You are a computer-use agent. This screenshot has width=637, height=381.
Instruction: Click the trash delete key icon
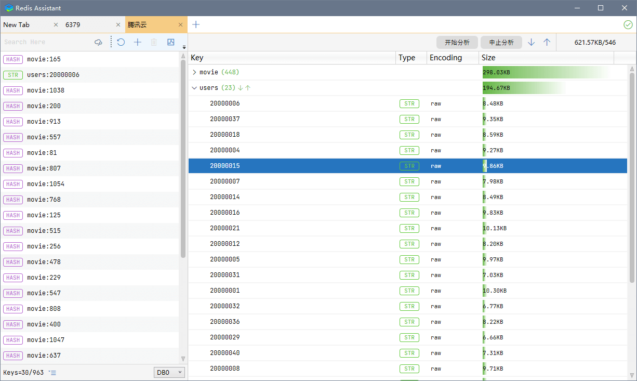[154, 42]
